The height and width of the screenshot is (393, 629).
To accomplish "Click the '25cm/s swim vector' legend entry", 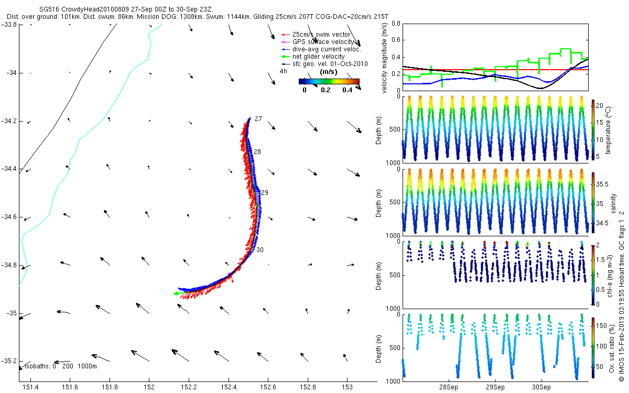I will 320,34.
